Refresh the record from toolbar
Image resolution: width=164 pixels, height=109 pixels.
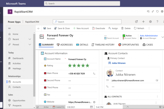(139, 28)
